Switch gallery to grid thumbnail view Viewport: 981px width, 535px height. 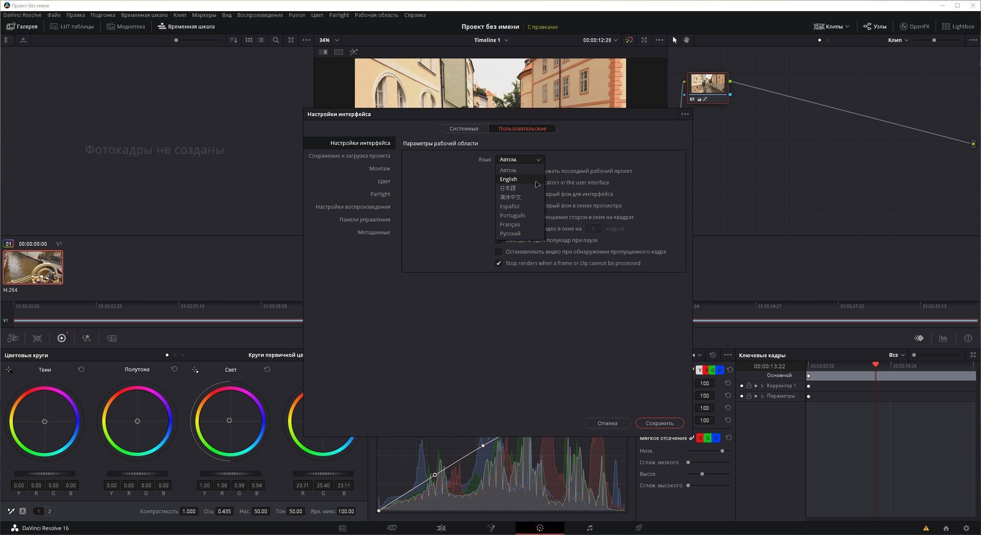pyautogui.click(x=249, y=40)
